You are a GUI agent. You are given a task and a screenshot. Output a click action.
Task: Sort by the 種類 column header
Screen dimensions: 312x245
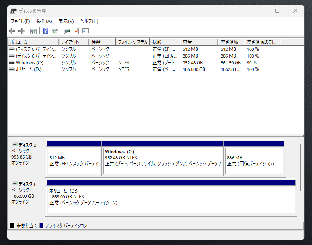click(x=102, y=42)
